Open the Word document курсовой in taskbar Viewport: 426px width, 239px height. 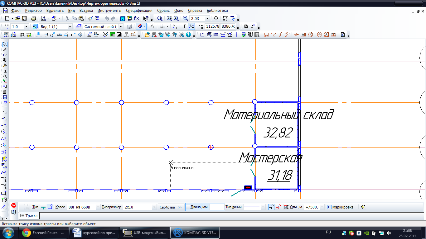(94, 232)
